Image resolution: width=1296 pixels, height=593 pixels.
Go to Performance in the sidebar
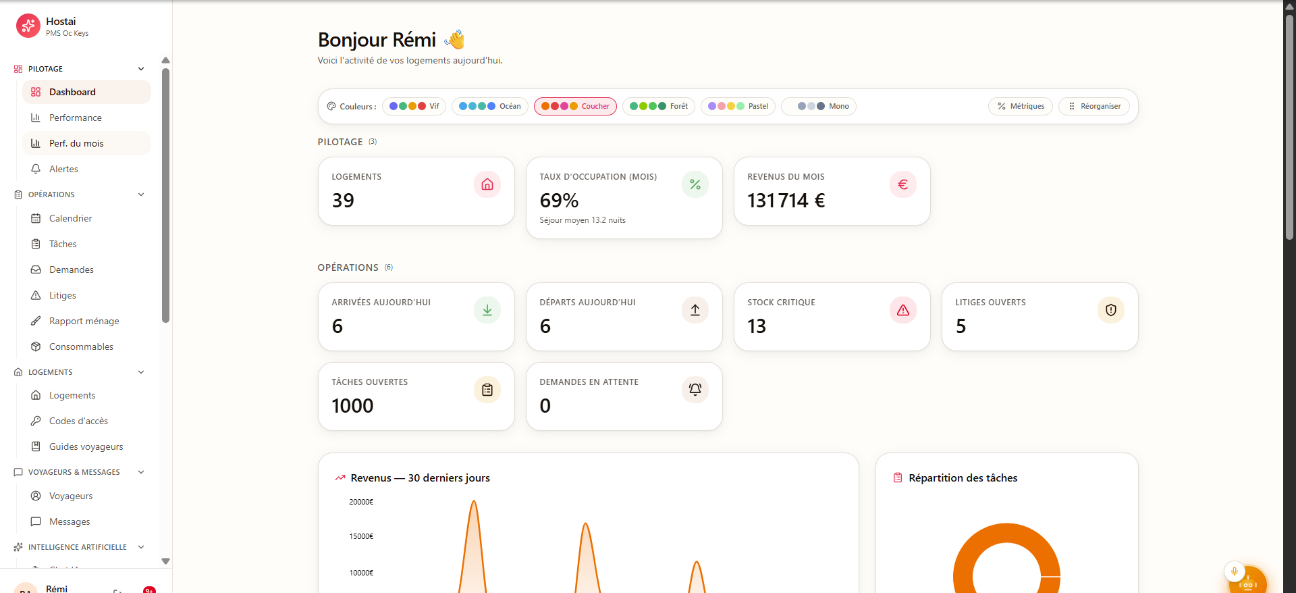pos(86,118)
